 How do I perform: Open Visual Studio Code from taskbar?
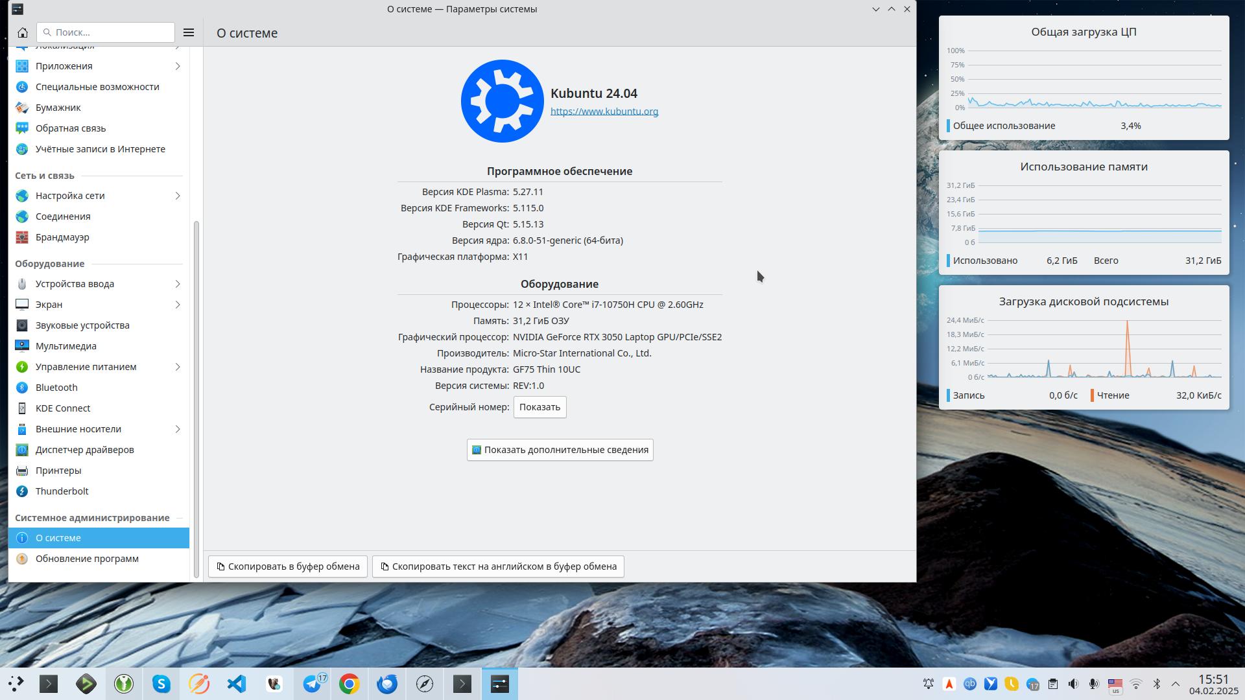(x=237, y=684)
